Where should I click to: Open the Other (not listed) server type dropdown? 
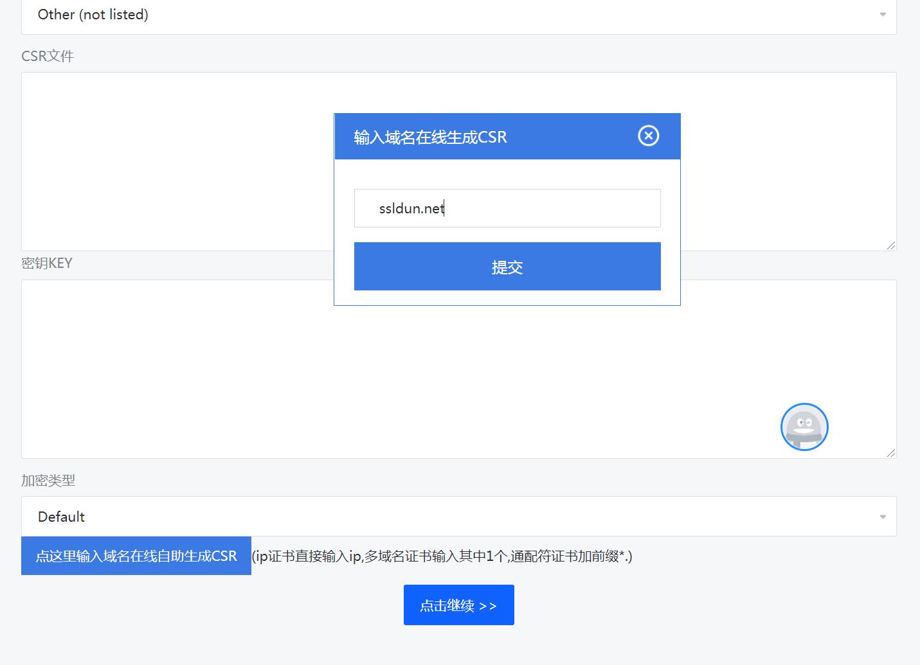coord(450,15)
